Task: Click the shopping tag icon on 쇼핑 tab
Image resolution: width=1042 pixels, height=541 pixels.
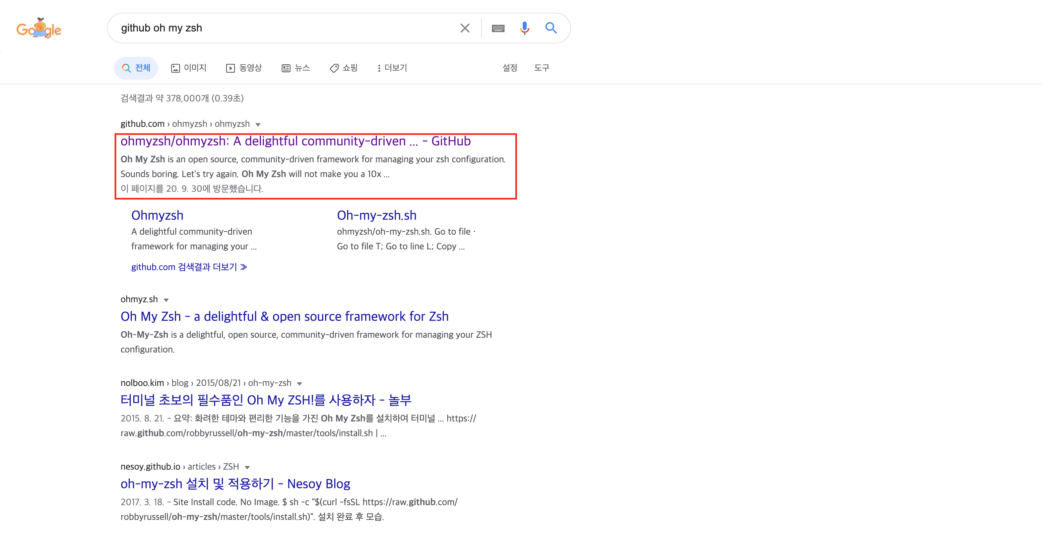Action: point(333,68)
